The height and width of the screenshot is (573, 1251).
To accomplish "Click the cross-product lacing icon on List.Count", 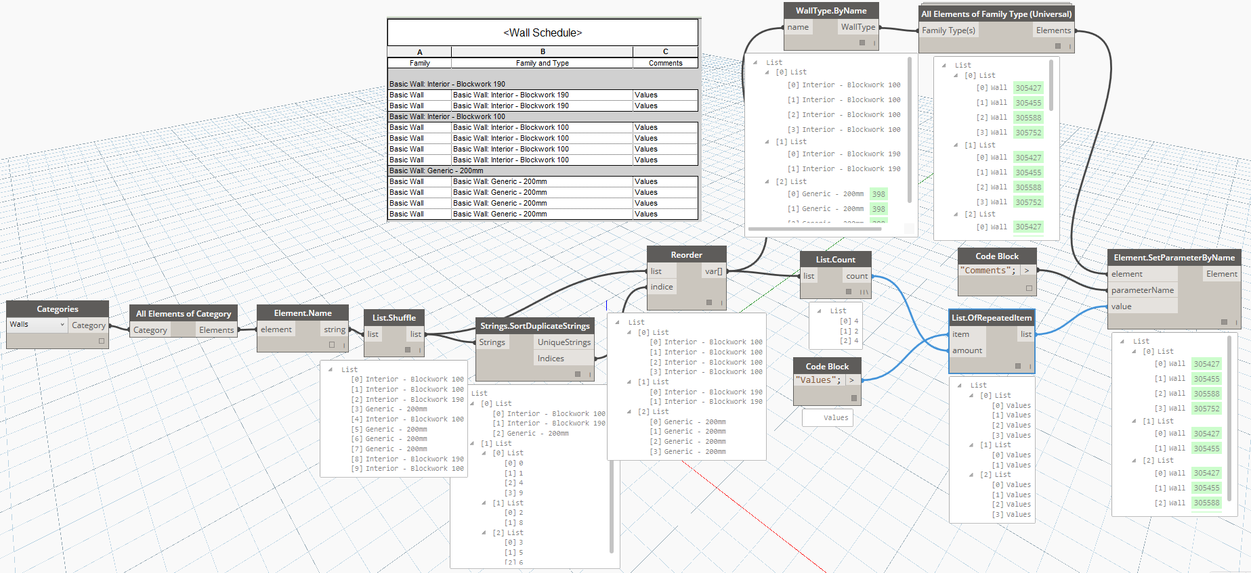I will (864, 292).
